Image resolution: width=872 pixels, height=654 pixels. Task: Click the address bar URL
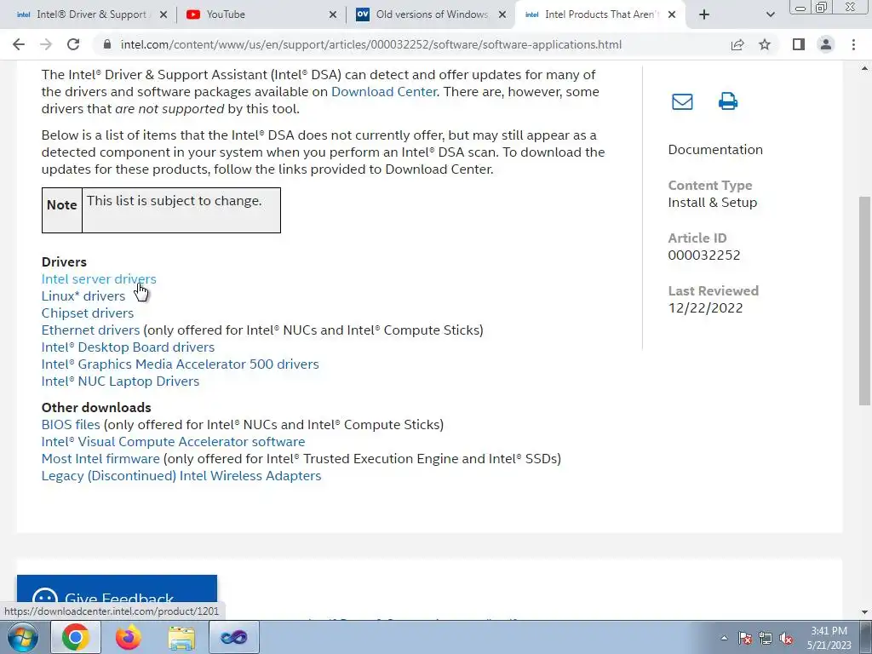coord(371,44)
